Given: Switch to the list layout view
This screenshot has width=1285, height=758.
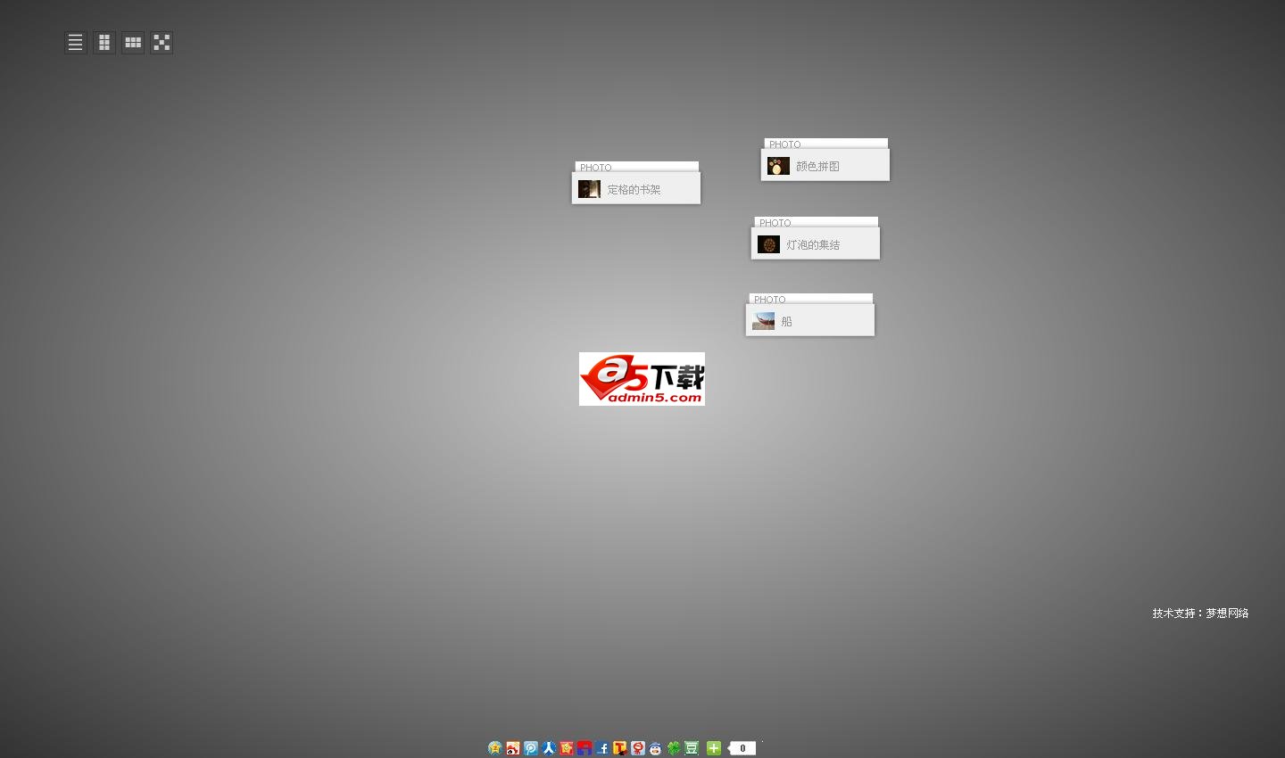Looking at the screenshot, I should tap(76, 43).
